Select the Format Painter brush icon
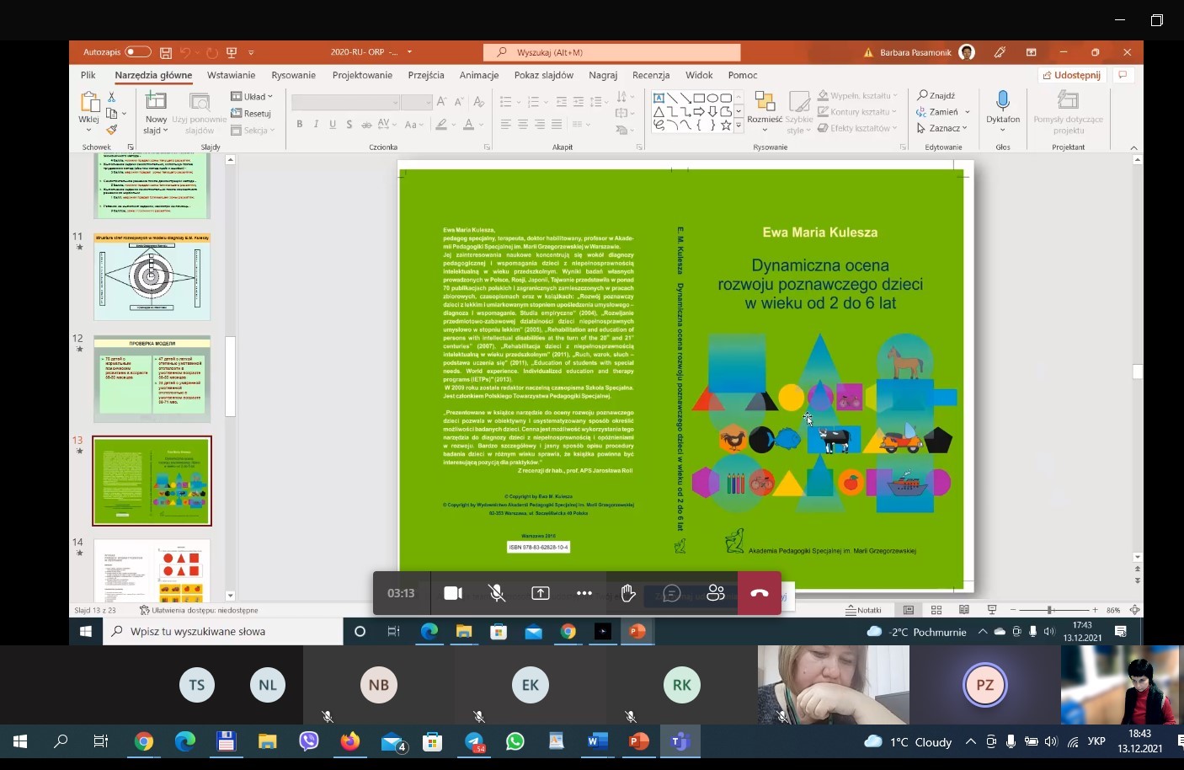The image size is (1184, 770). 111,130
